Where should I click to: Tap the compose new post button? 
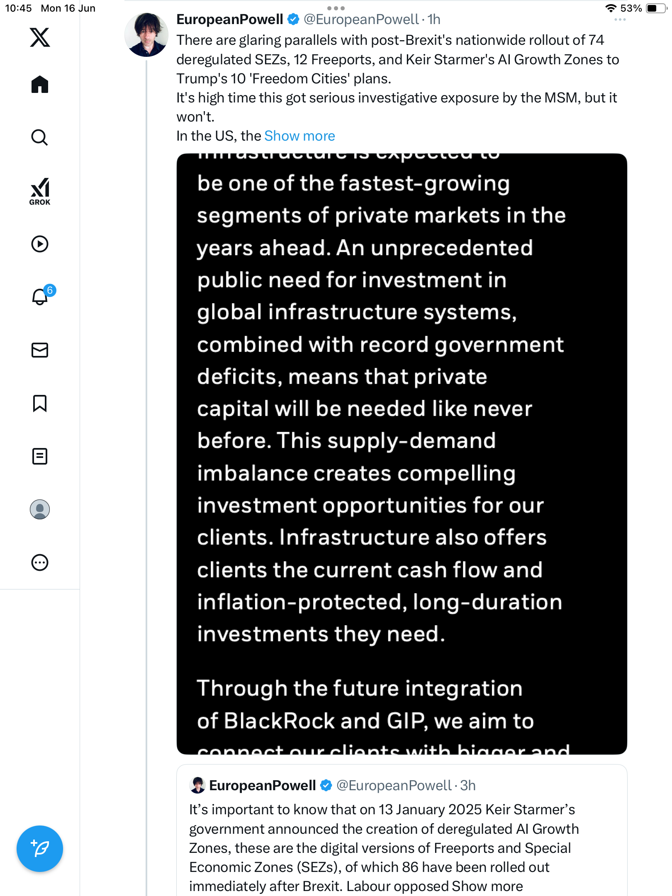[x=40, y=849]
